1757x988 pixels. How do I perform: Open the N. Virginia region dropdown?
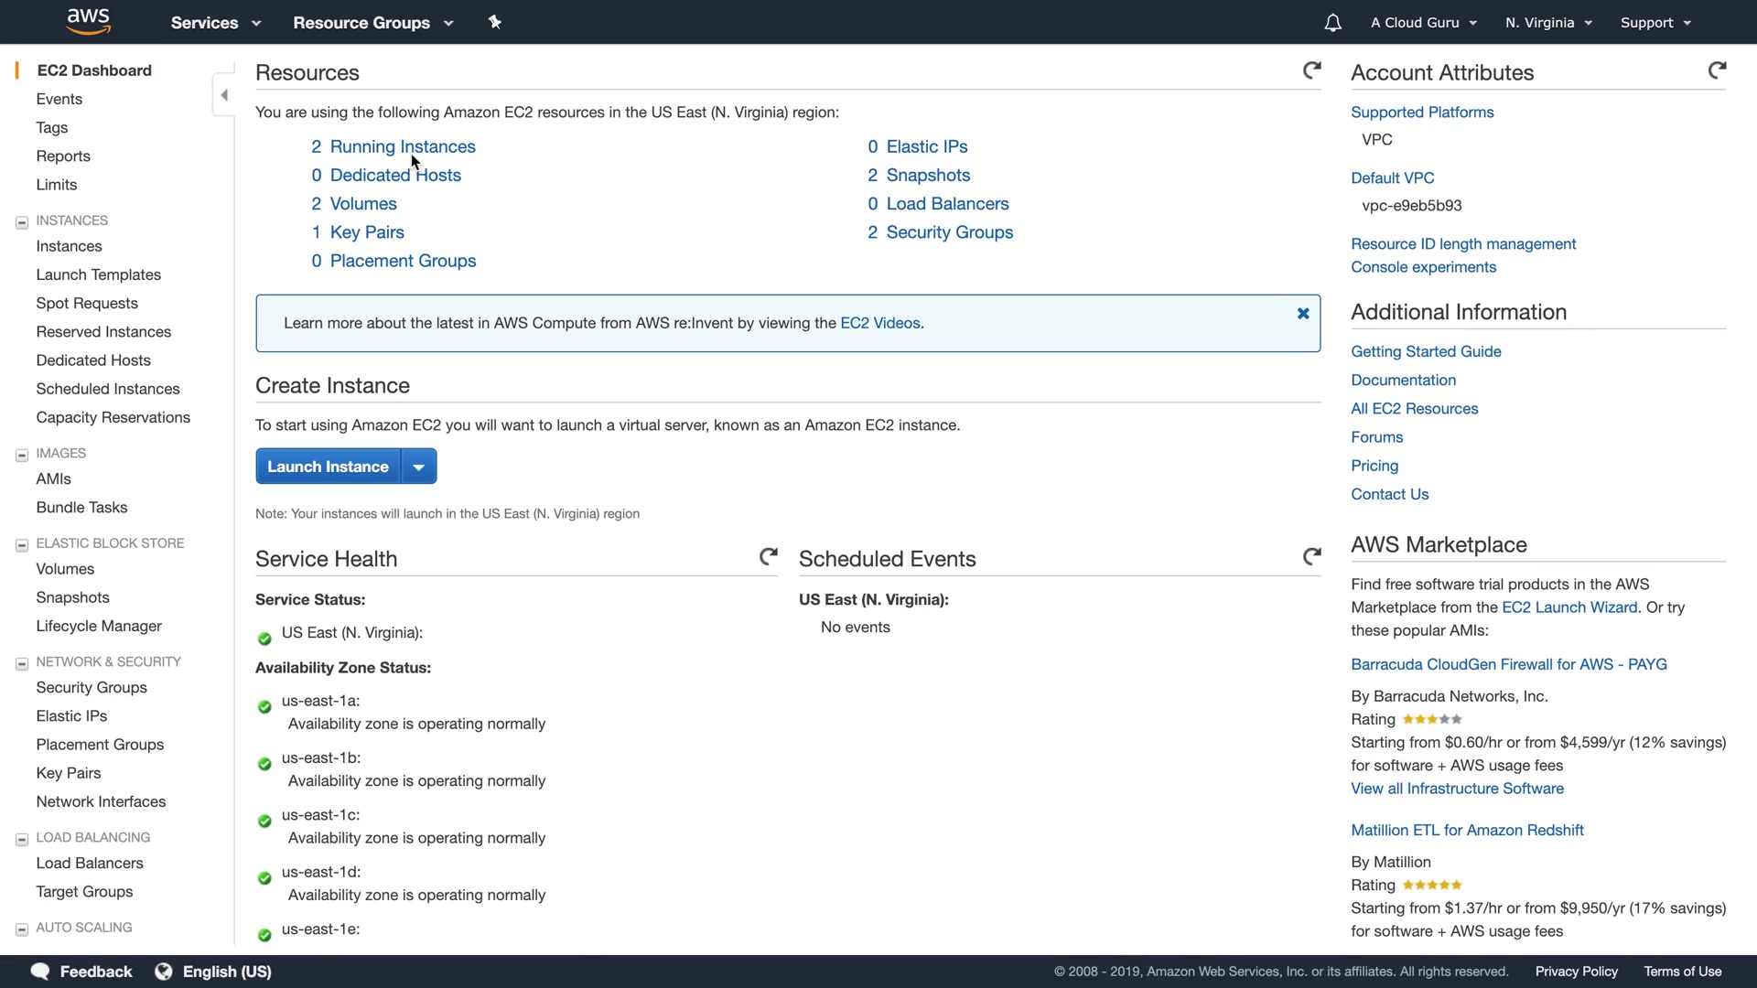click(1548, 23)
